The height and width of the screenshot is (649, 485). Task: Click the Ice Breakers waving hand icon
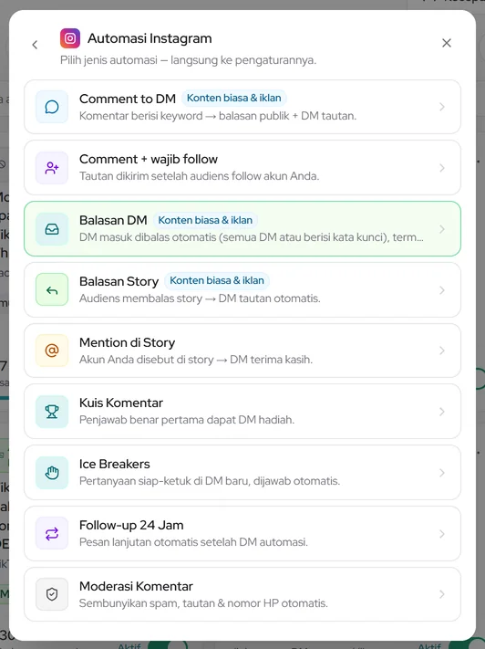pyautogui.click(x=52, y=473)
